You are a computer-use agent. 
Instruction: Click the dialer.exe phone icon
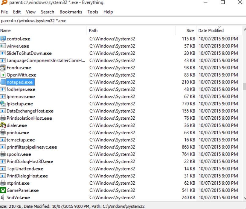(x=3, y=125)
